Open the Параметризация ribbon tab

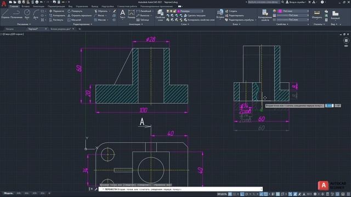(x=56, y=7)
